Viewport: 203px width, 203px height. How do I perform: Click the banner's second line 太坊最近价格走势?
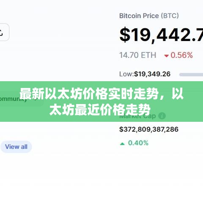click(x=100, y=110)
